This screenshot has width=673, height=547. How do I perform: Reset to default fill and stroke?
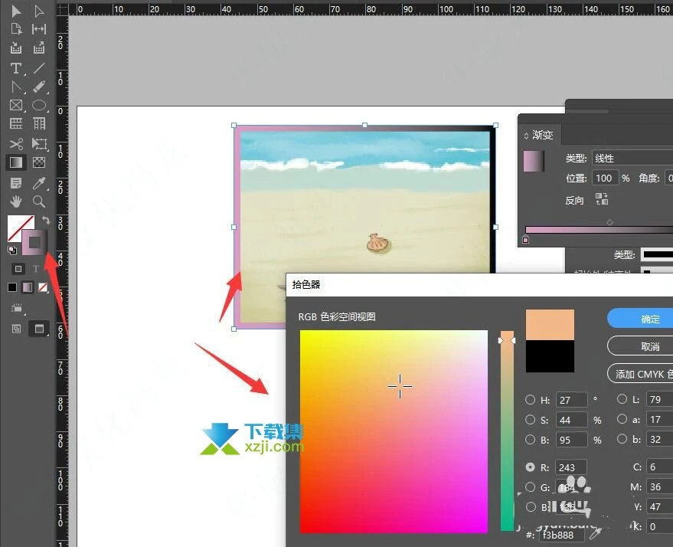12,250
